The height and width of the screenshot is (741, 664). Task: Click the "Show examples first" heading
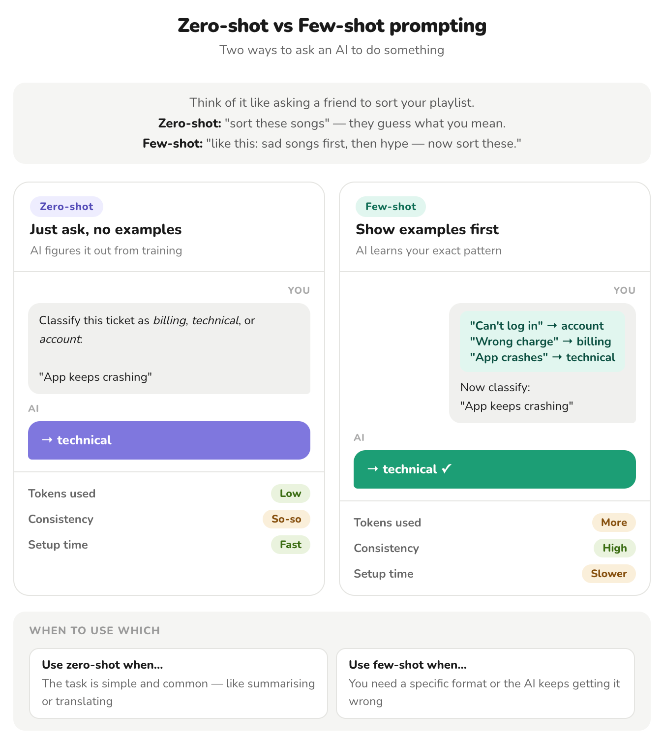point(427,229)
